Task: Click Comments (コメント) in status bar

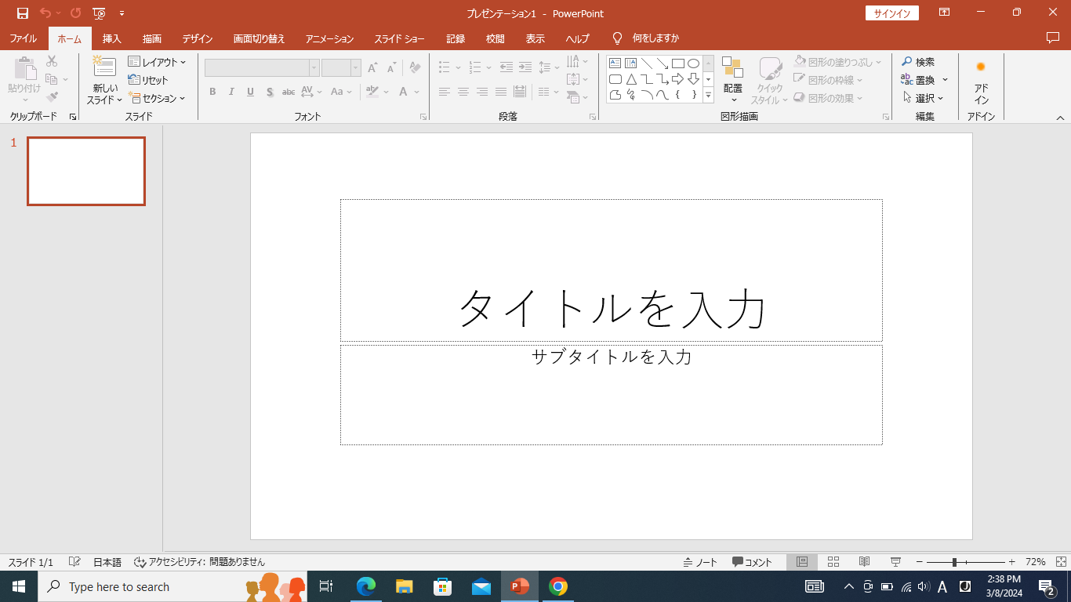Action: pos(752,562)
